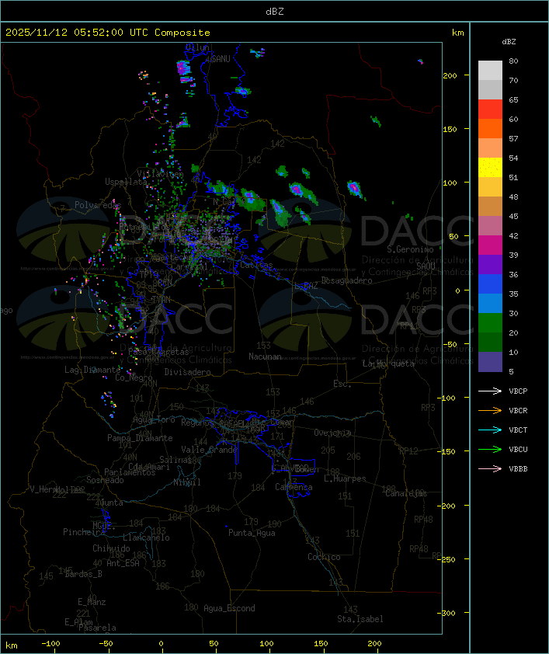Click the S.Geronimo place label

pos(410,249)
